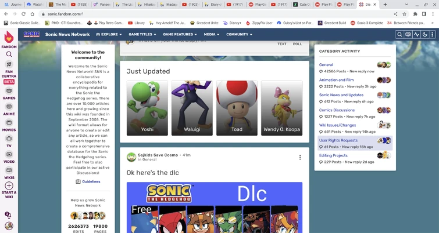This screenshot has width=439, height=233.
Task: Expand the Game Titles dropdown
Action: click(142, 34)
